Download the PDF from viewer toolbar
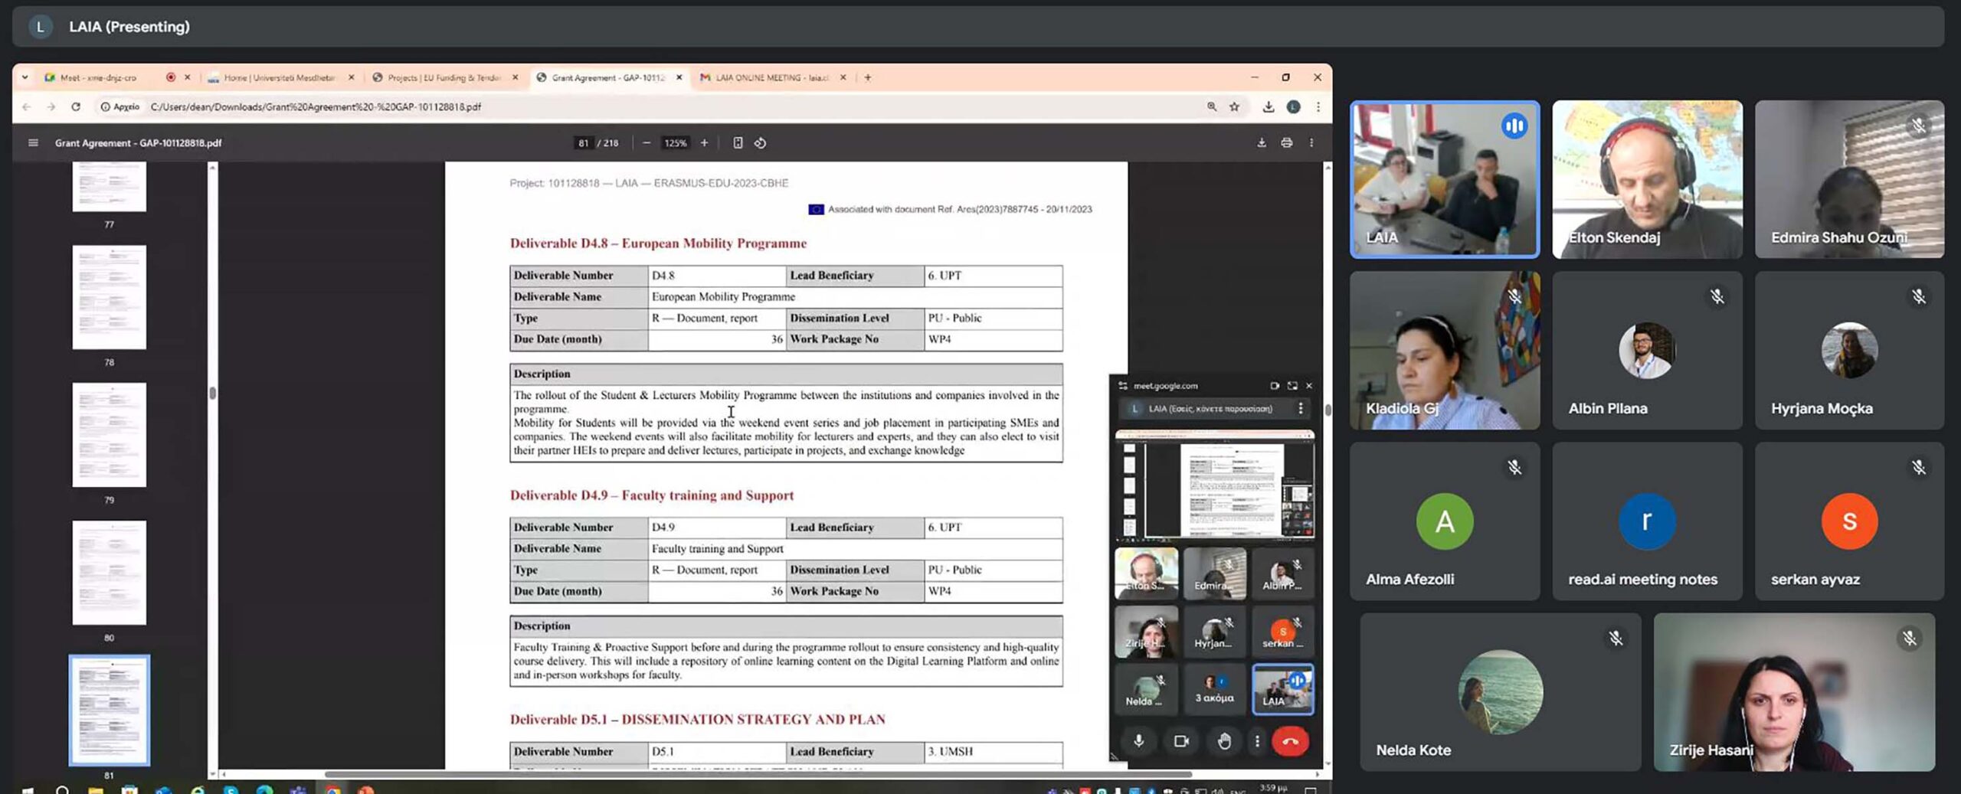This screenshot has width=1961, height=794. click(x=1262, y=142)
